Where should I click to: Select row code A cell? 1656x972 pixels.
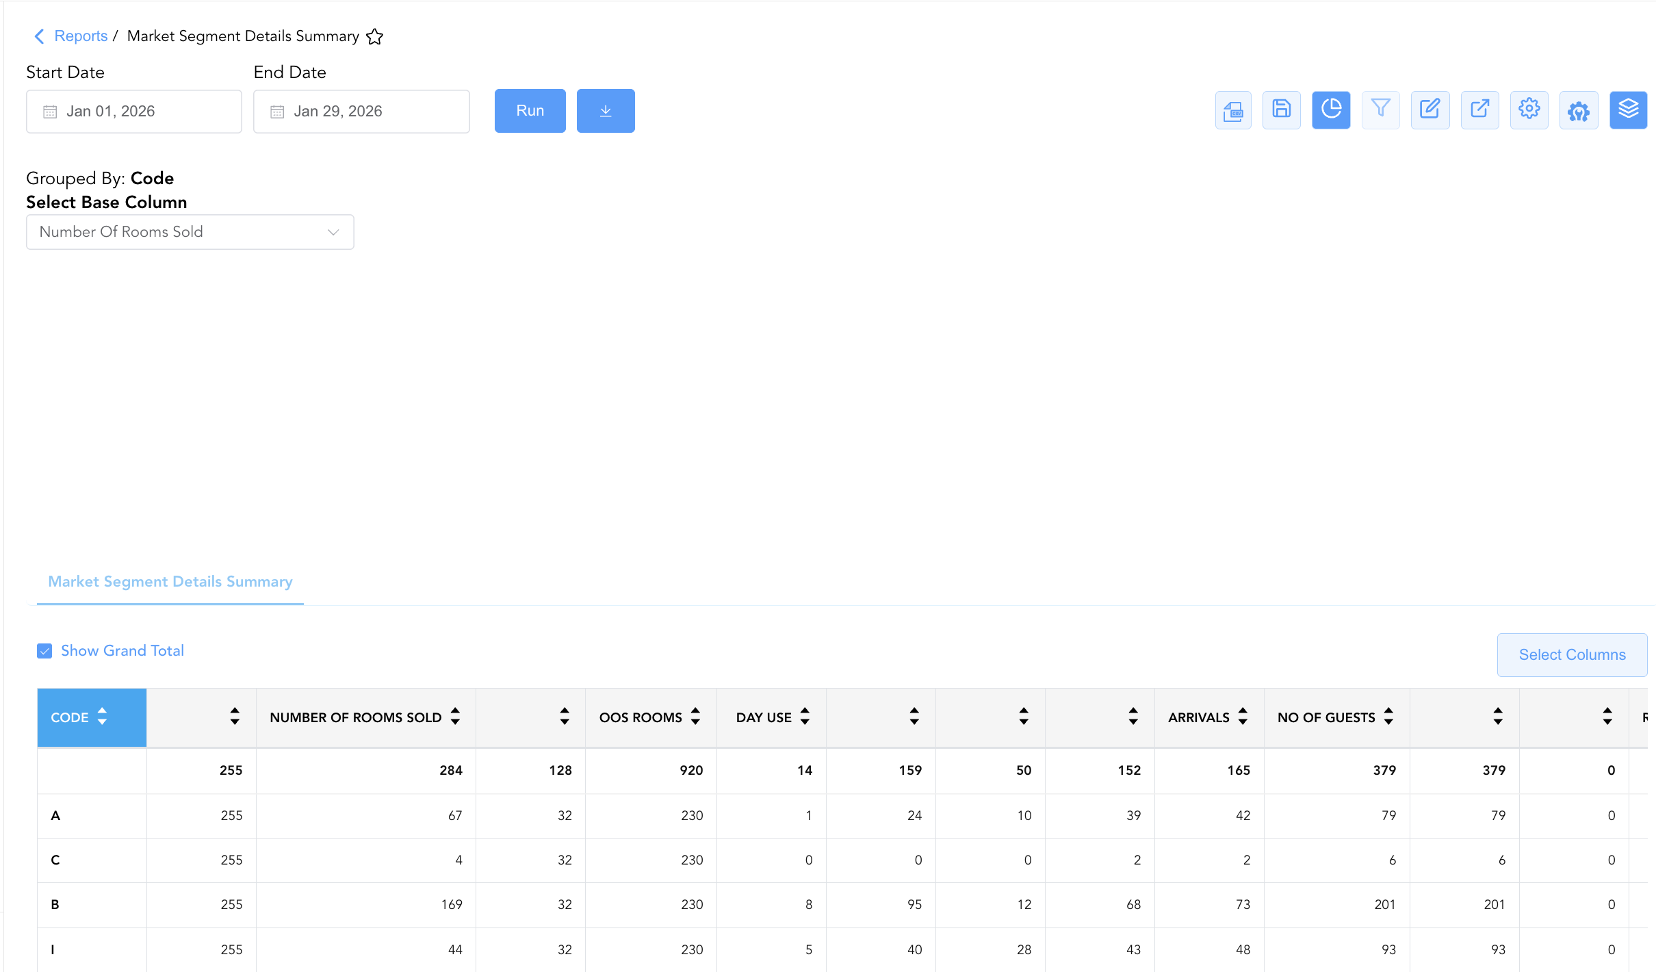point(92,816)
